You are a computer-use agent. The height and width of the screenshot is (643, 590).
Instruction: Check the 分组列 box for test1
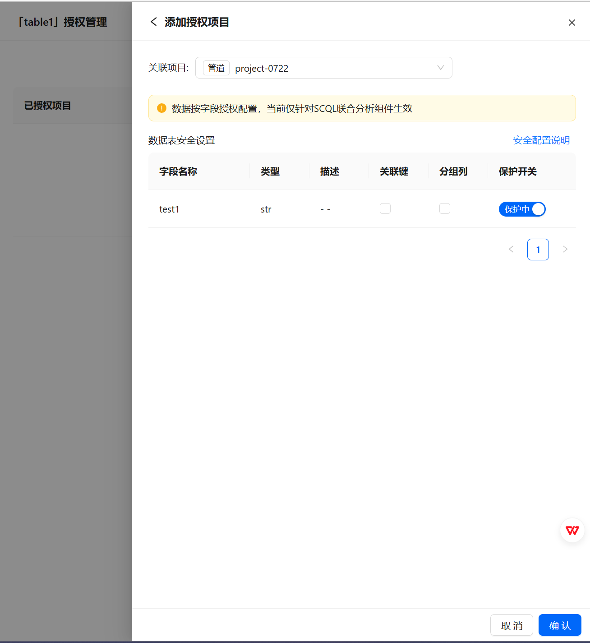(x=445, y=208)
